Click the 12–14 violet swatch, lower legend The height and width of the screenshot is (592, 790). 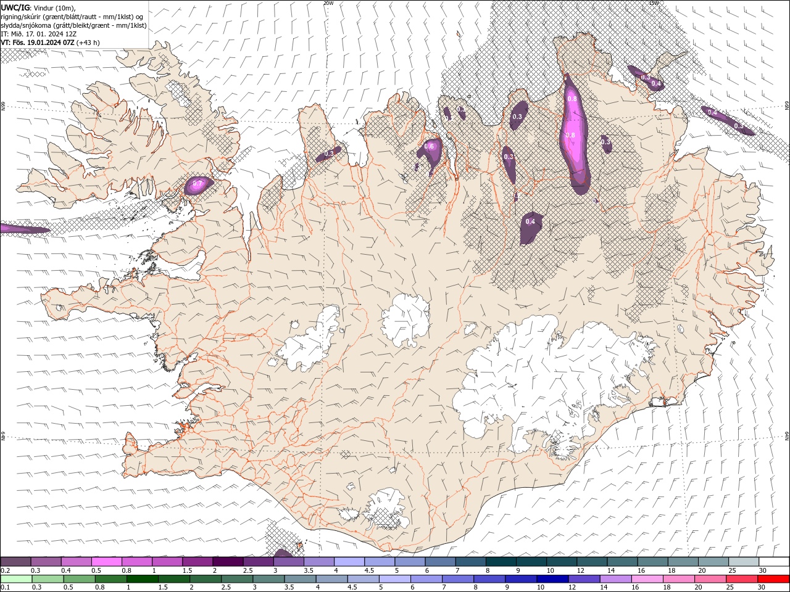click(584, 579)
